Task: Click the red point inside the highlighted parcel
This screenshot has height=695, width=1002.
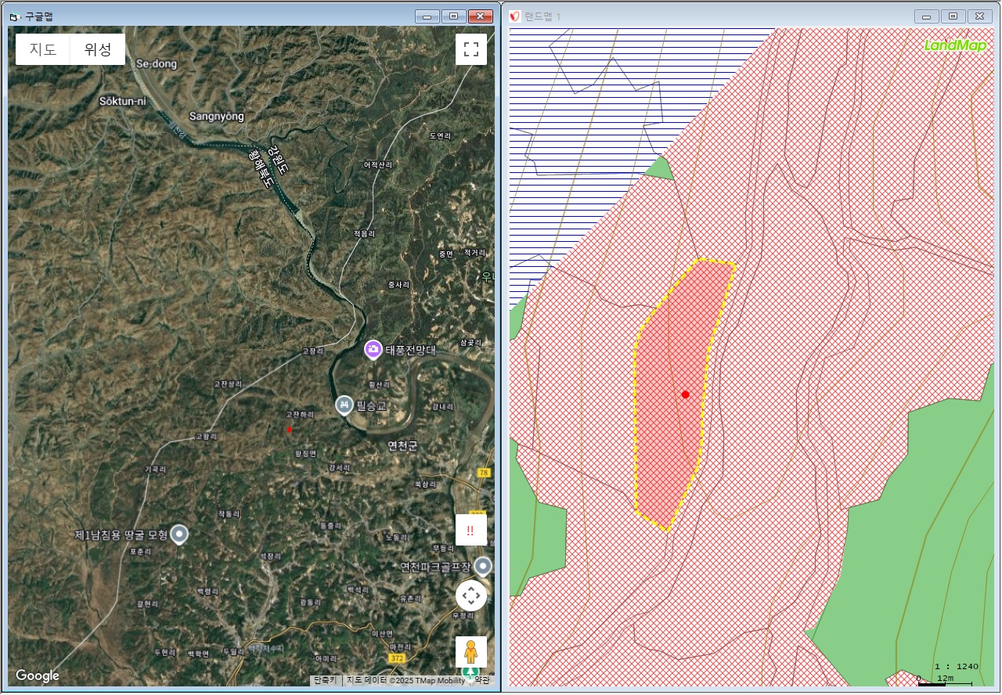Action: tap(685, 395)
